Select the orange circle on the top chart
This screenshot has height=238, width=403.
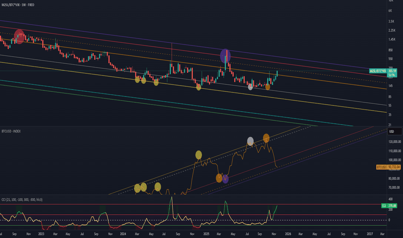(x=268, y=87)
